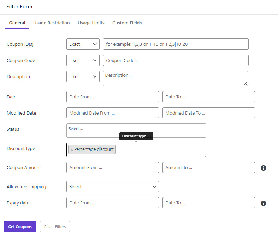Open the Coupon Code Like dropdown
The height and width of the screenshot is (233, 278).
coord(83,60)
